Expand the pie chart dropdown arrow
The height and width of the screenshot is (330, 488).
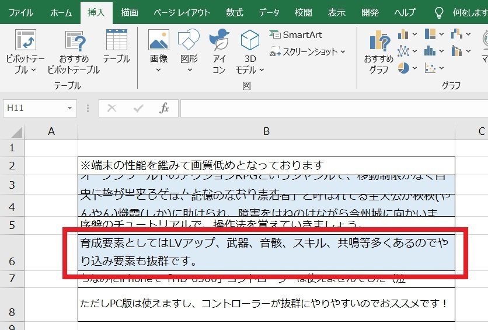click(x=414, y=68)
